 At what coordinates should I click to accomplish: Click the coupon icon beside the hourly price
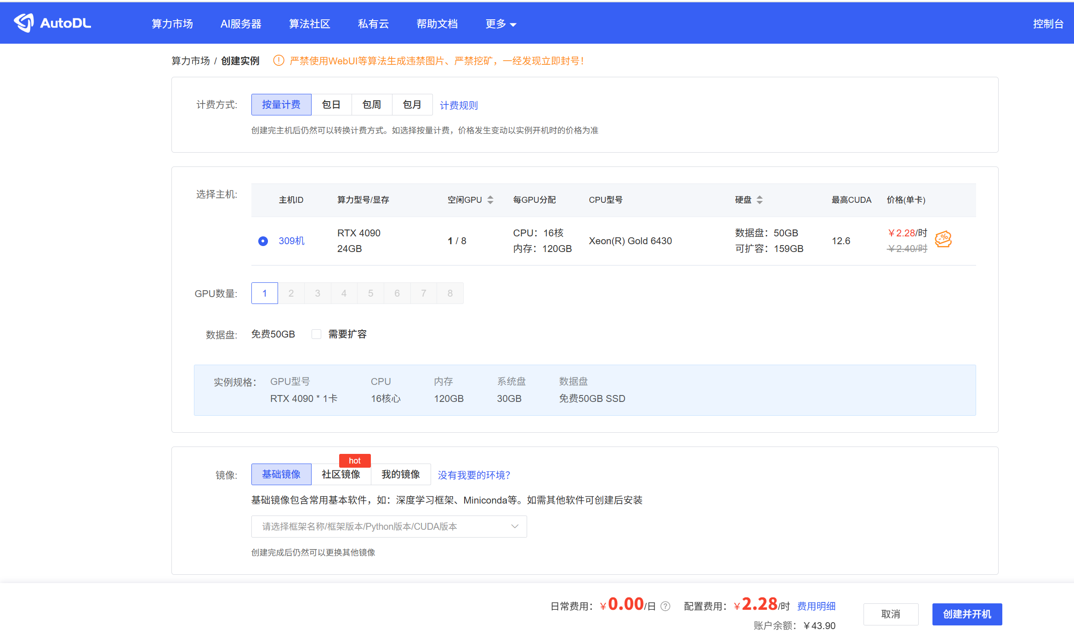pyautogui.click(x=943, y=240)
